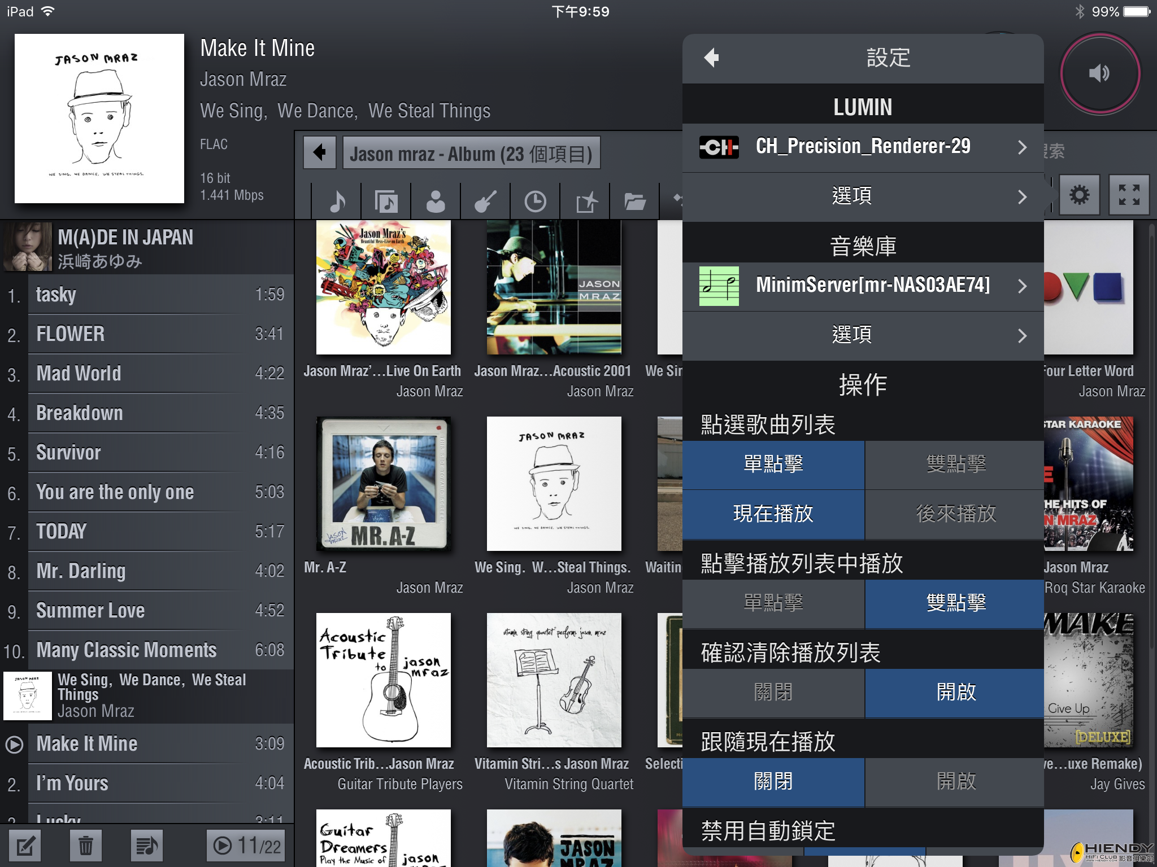This screenshot has width=1157, height=867.
Task: Select the track Survivor
Action: [147, 453]
